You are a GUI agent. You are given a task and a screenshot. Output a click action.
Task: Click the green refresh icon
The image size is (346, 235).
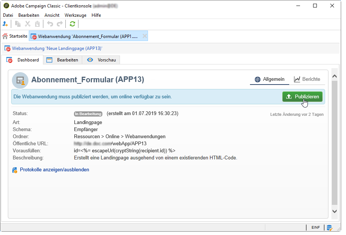pos(72,24)
